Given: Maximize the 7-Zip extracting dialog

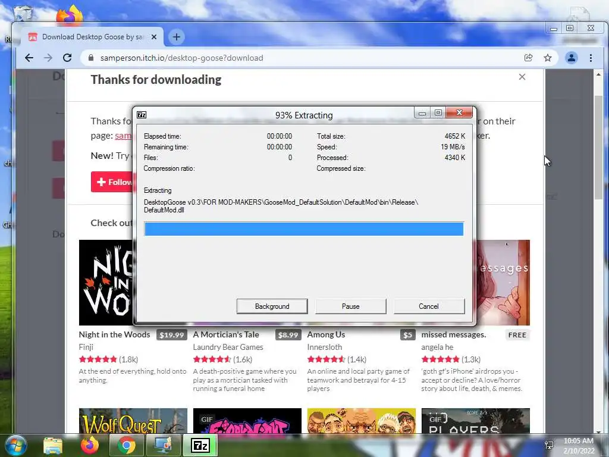Looking at the screenshot, I should click(438, 112).
